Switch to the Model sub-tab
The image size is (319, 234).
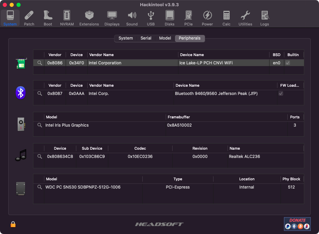(x=165, y=38)
